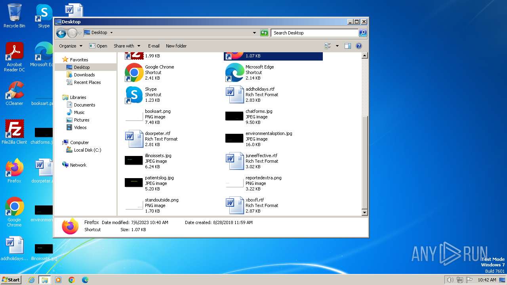Screen dimensions: 507x285
Task: Select reportedextra.png in the file list
Action: [274, 183]
